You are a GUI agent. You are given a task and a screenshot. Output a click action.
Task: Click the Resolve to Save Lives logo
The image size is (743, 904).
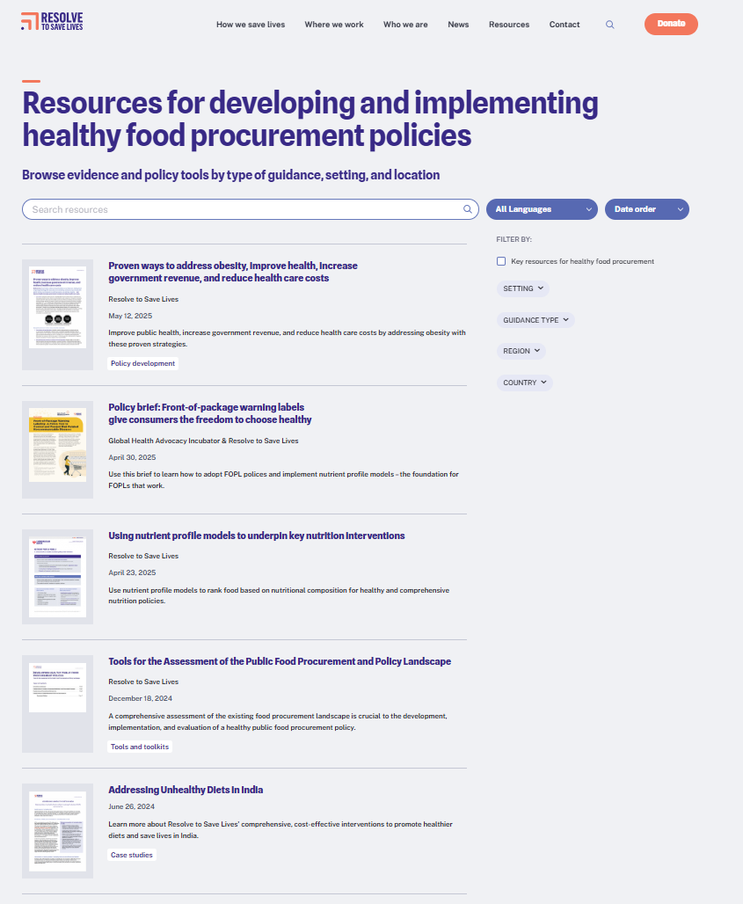(52, 23)
